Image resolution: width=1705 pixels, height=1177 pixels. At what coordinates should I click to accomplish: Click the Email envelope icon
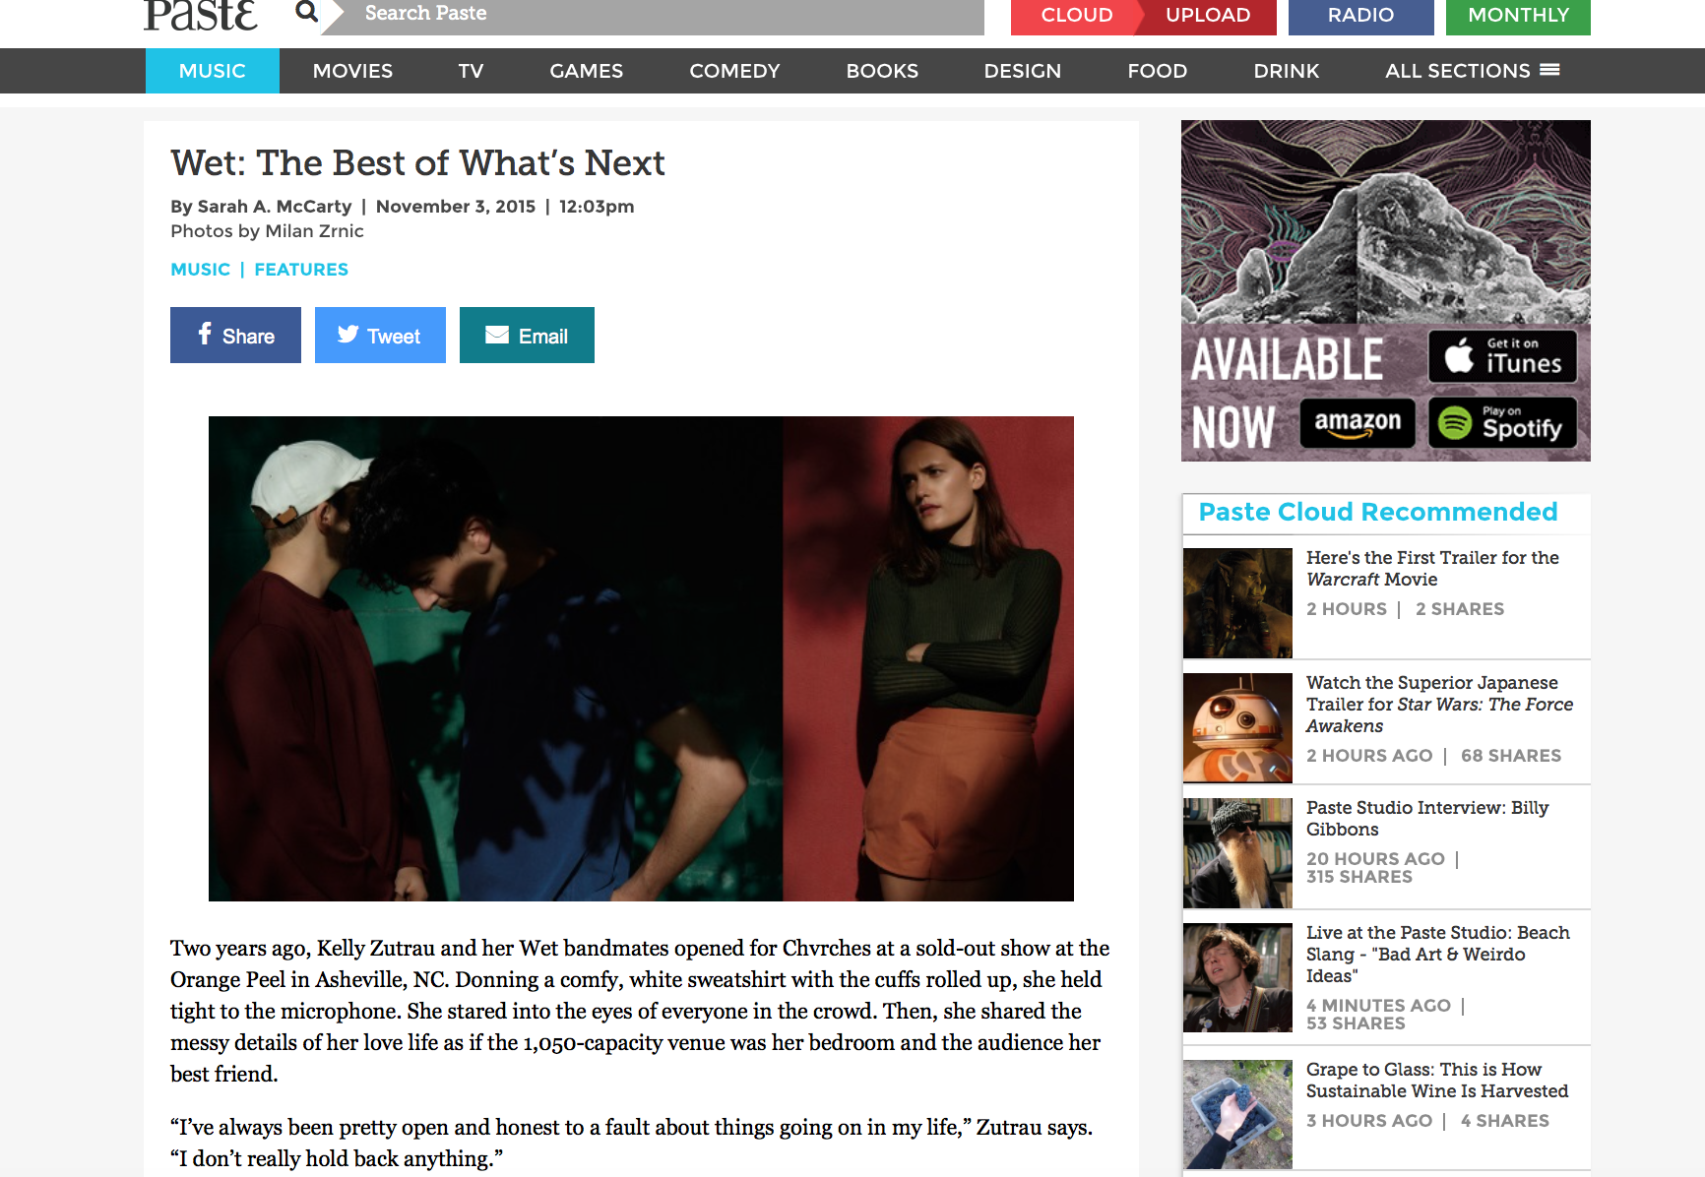tap(497, 336)
